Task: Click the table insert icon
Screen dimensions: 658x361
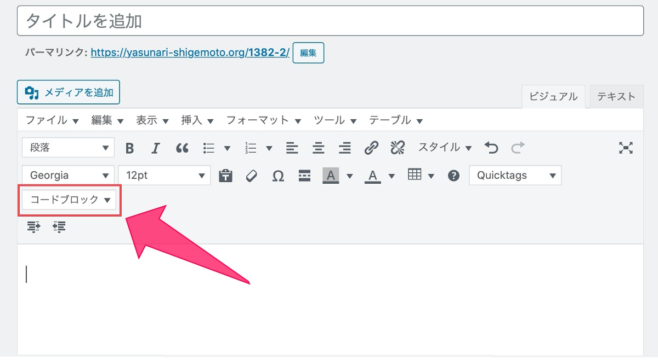Action: click(415, 175)
